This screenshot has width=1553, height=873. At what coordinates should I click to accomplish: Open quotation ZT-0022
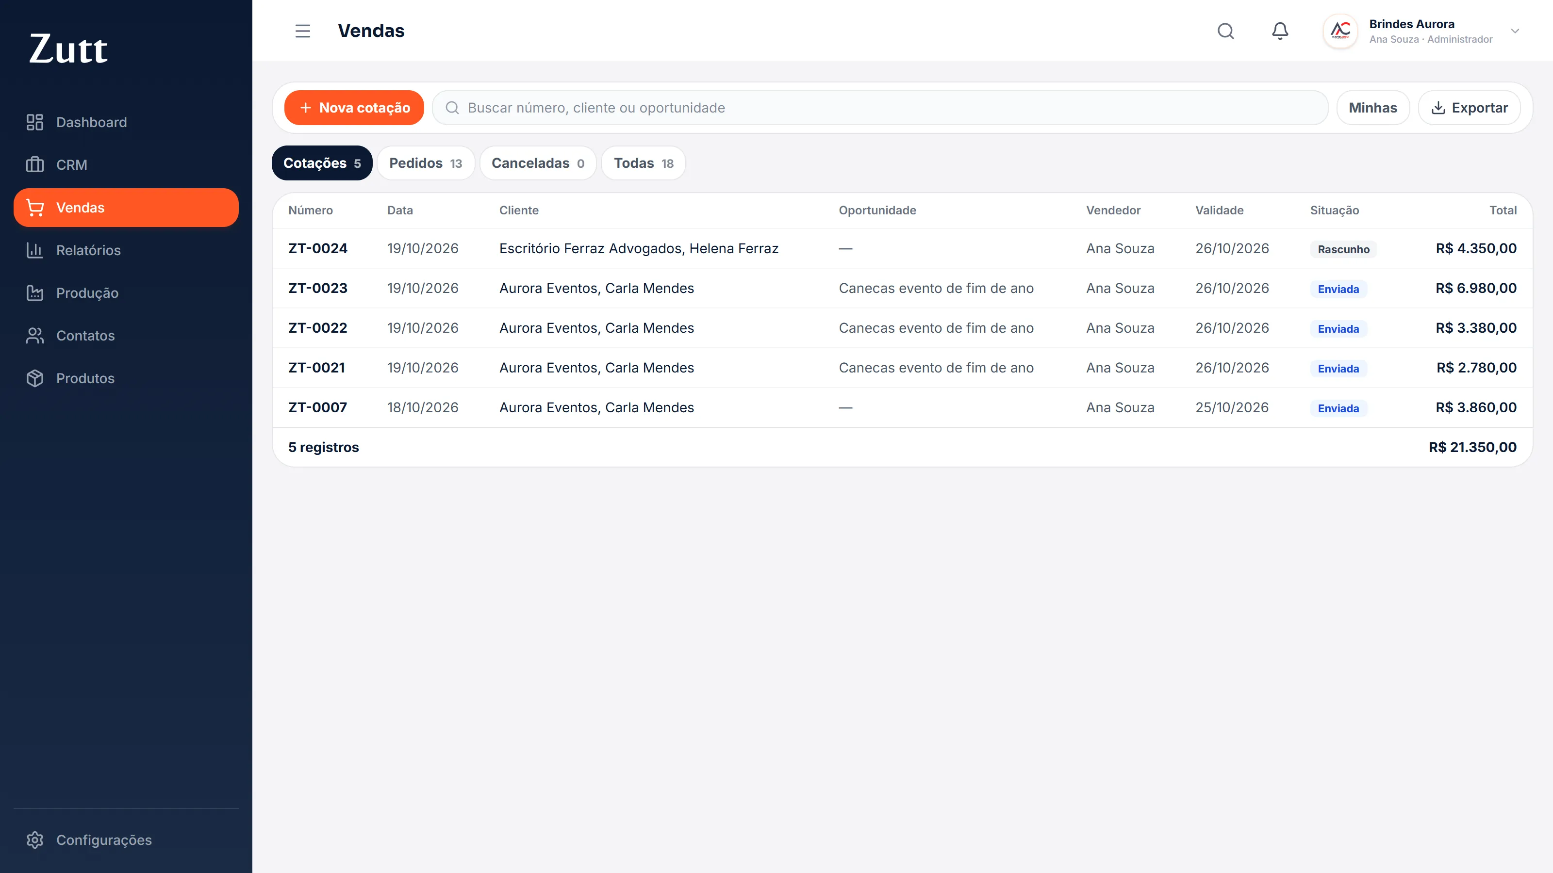click(x=903, y=328)
